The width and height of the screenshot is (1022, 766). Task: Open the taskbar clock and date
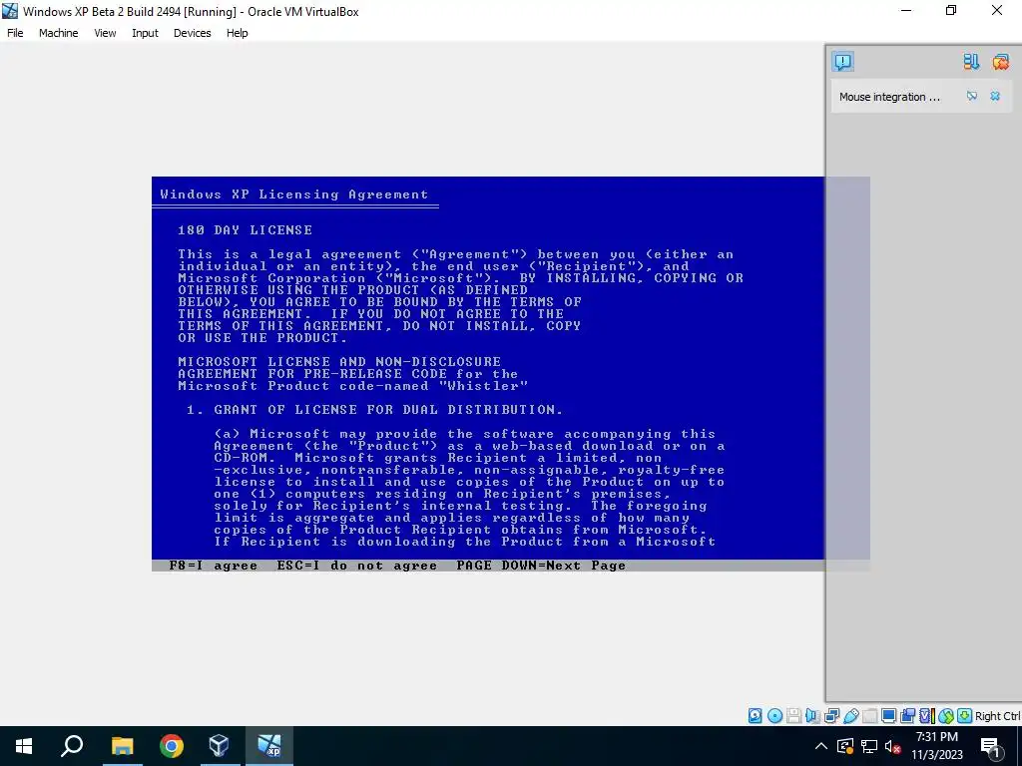pyautogui.click(x=936, y=746)
